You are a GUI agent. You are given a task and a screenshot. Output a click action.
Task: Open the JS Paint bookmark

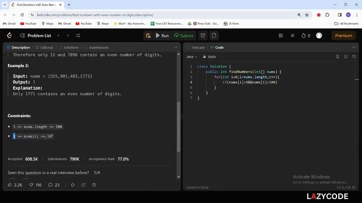tap(231, 24)
